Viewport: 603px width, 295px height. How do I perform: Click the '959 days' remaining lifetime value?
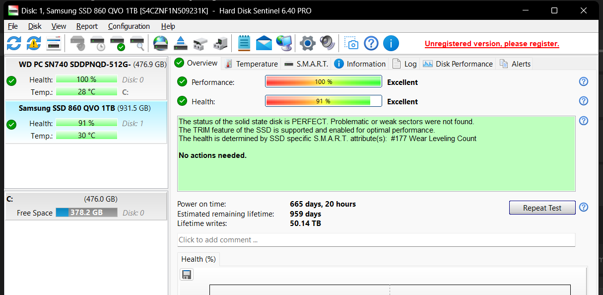pos(305,214)
